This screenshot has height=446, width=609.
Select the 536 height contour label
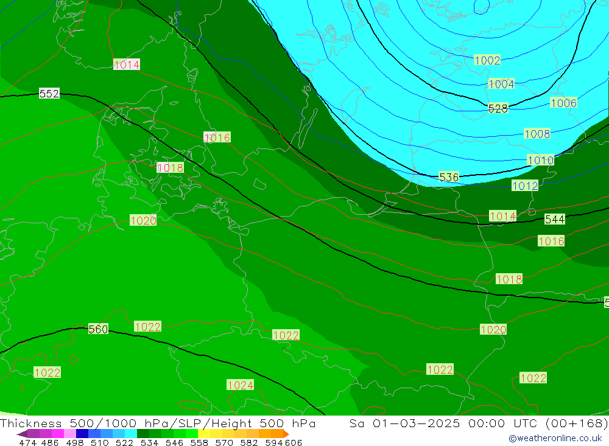tap(449, 178)
